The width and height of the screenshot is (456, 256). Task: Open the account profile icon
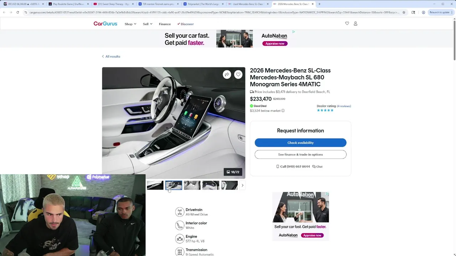(x=355, y=23)
